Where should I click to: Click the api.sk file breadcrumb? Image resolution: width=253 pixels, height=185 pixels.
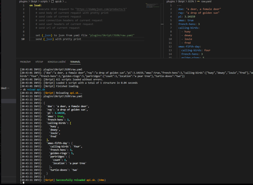pyautogui.click(x=58, y=1)
